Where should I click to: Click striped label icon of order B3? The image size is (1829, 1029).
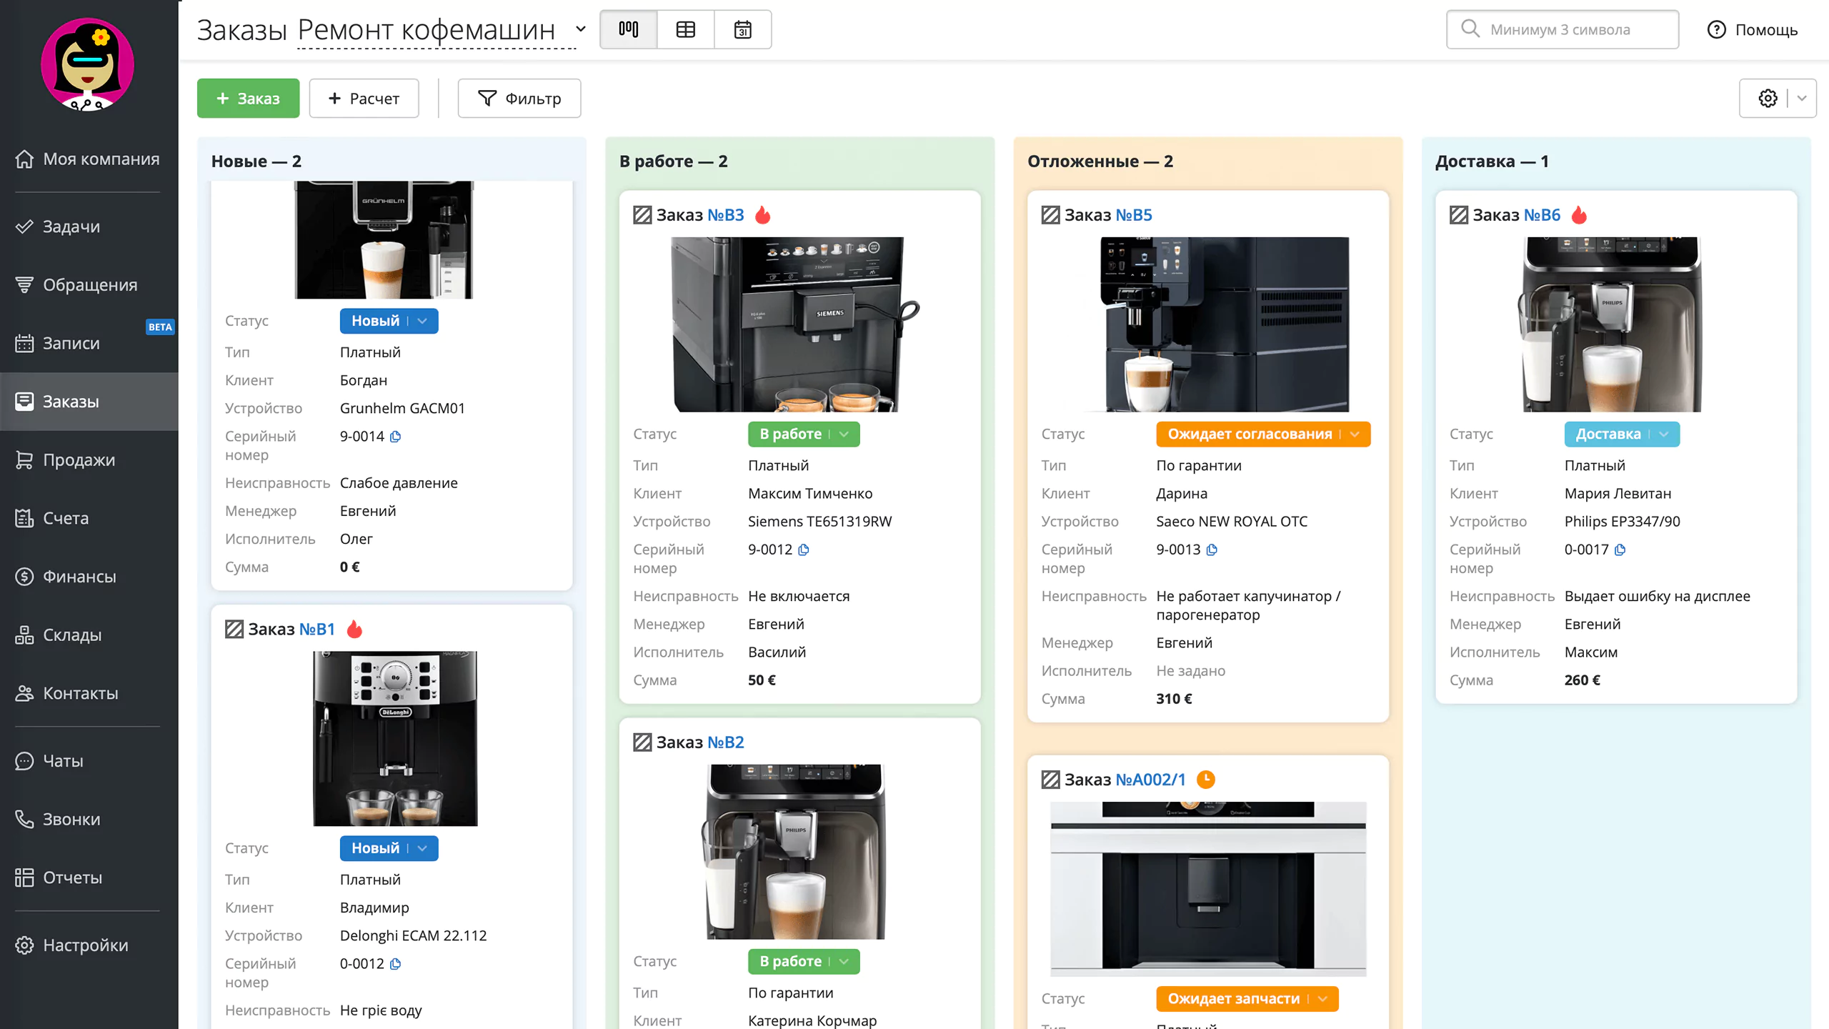coord(642,215)
